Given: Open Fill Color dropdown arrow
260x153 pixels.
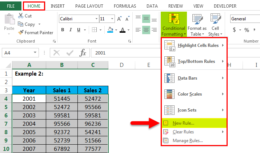Looking at the screenshot, I should tap(116, 30).
